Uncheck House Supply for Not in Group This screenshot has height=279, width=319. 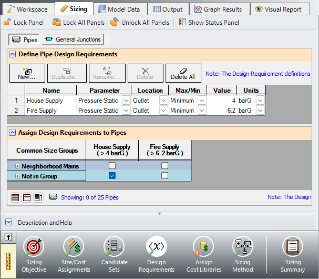pyautogui.click(x=112, y=176)
